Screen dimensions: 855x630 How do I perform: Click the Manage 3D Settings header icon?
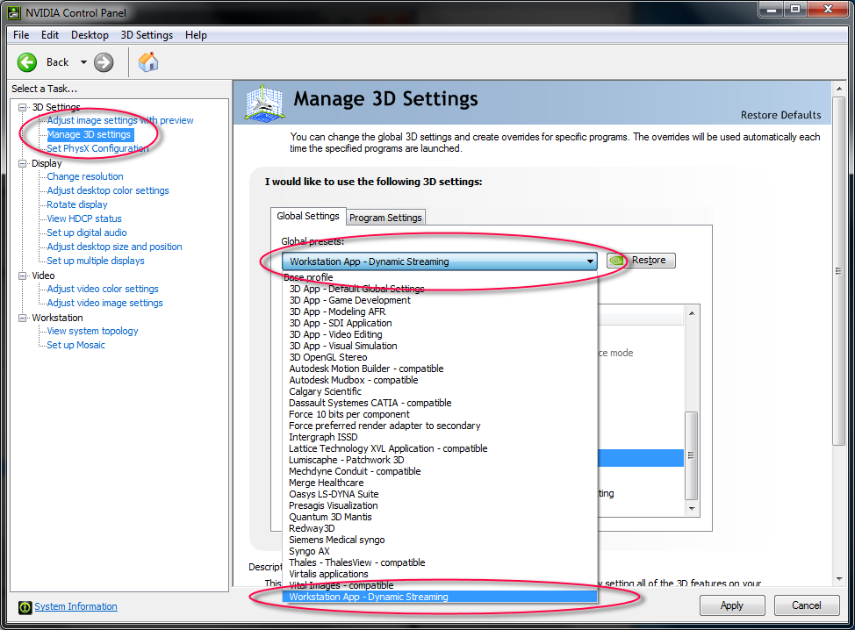(264, 103)
